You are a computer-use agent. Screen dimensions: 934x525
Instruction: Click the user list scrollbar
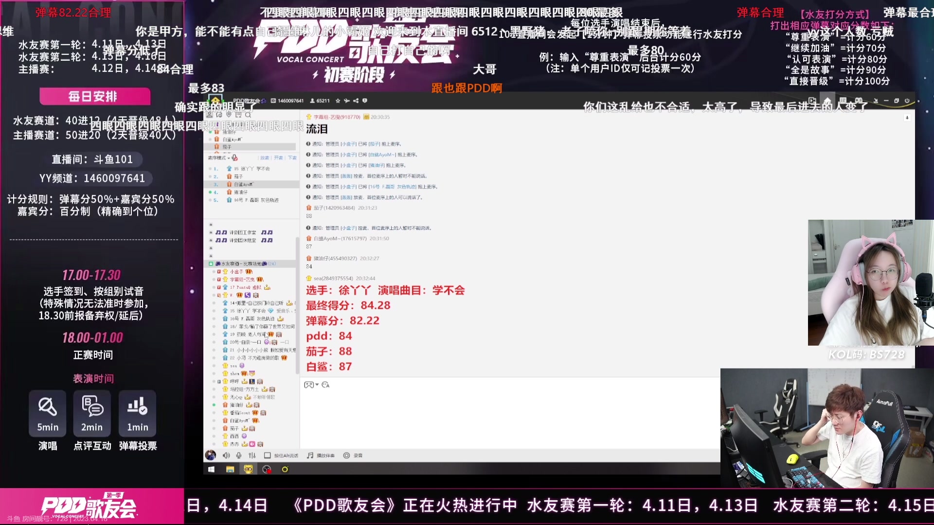click(297, 306)
